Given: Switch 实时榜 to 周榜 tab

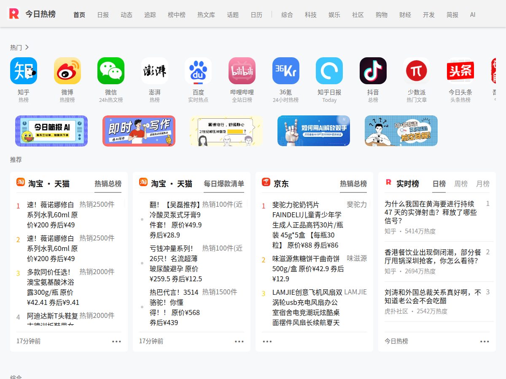Looking at the screenshot, I should [x=461, y=184].
